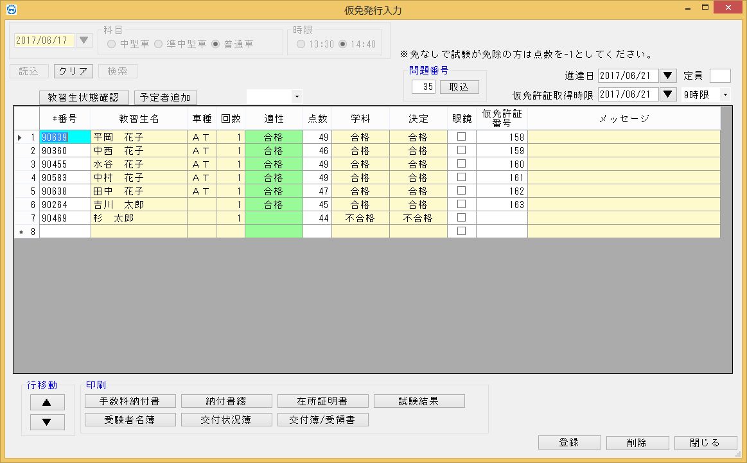Print the 試験結果 report
The height and width of the screenshot is (463, 747).
point(418,401)
